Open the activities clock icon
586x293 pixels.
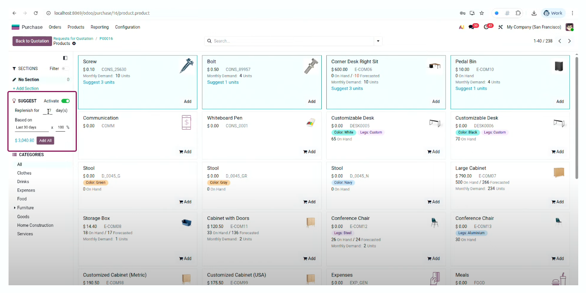[486, 27]
